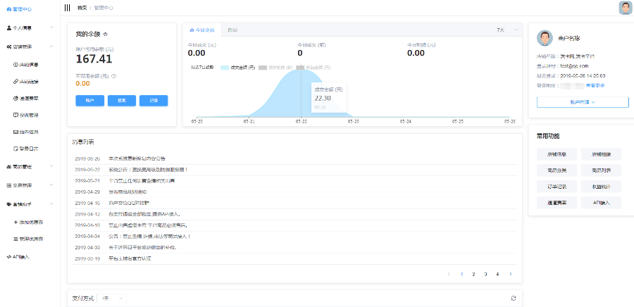Expand the 个人信息 sidebar menu
The width and height of the screenshot is (634, 307).
pos(30,28)
